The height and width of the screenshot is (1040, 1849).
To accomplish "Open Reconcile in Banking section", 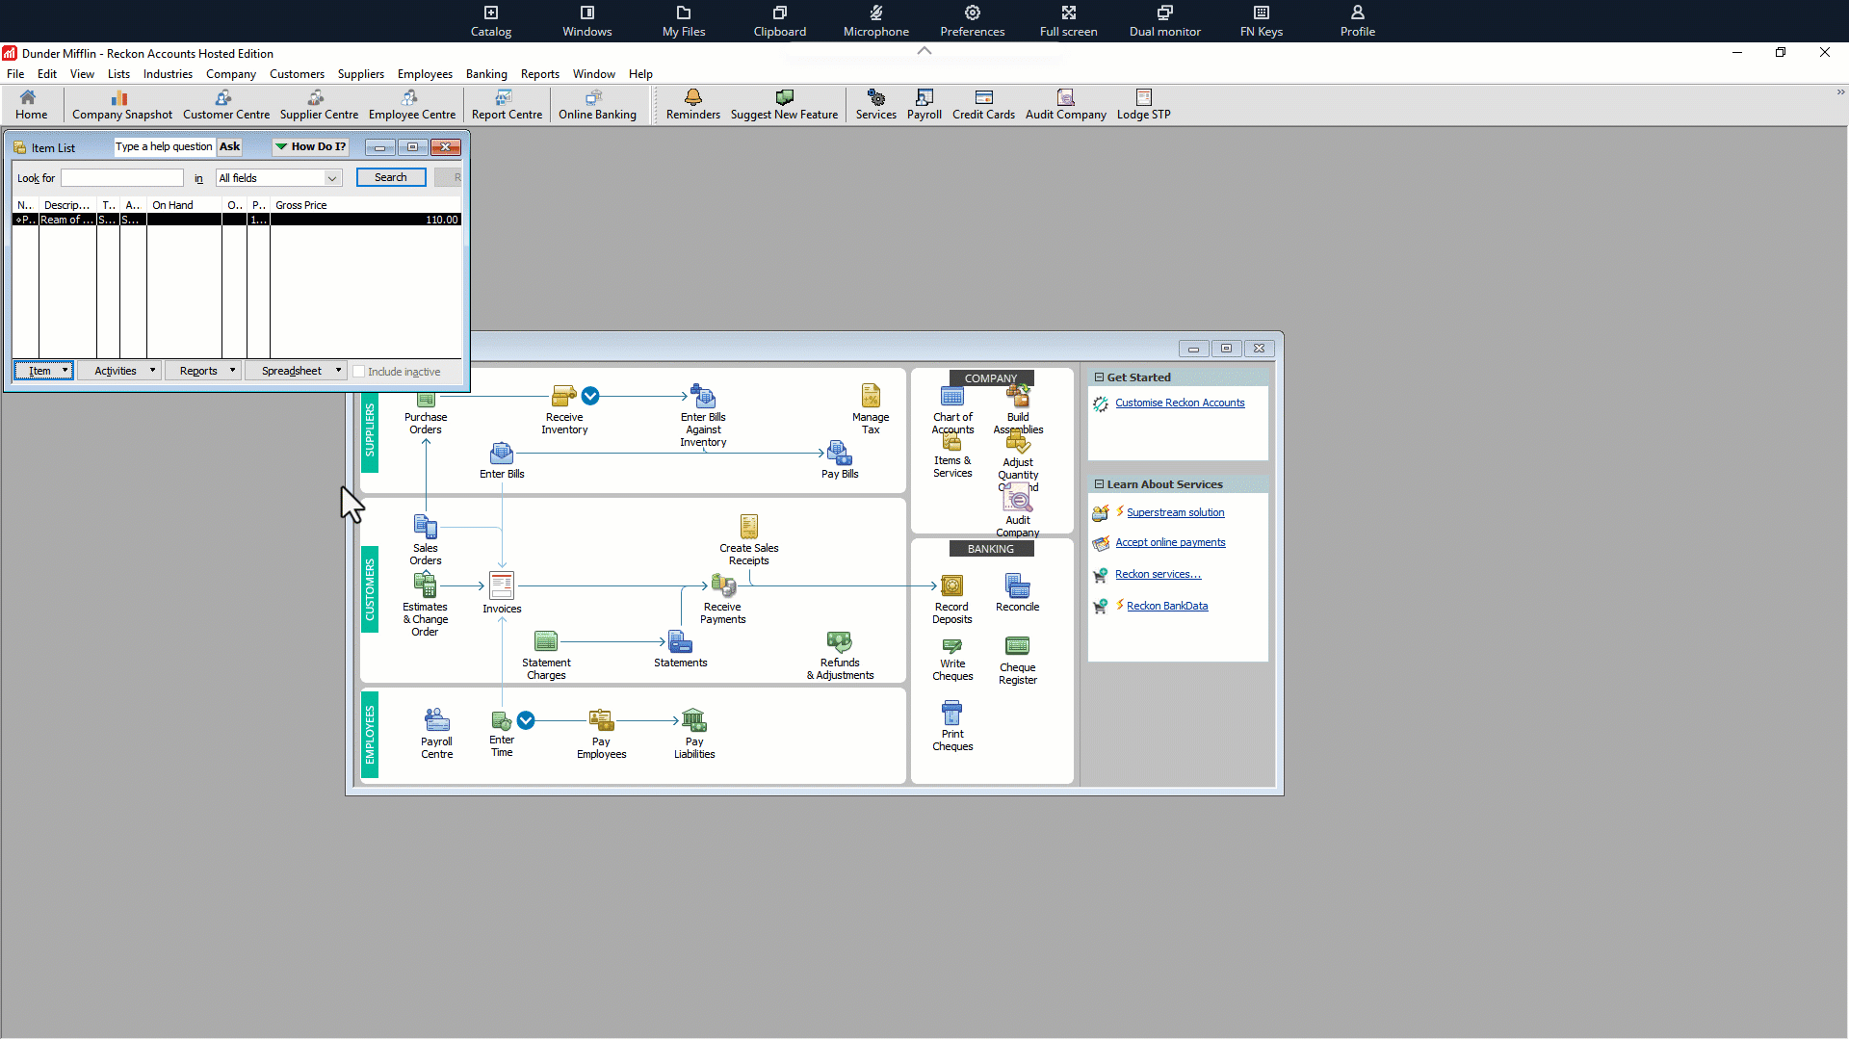I will tap(1017, 593).
